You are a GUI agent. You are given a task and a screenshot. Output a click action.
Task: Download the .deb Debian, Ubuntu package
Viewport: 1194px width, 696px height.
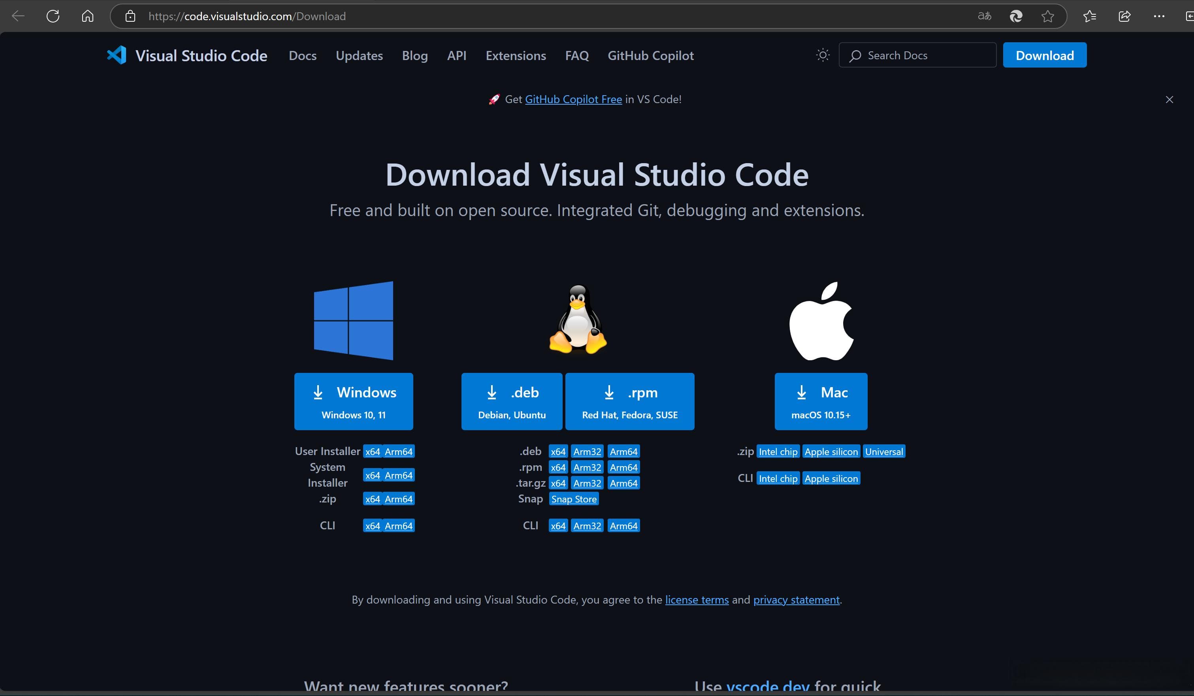pyautogui.click(x=512, y=401)
